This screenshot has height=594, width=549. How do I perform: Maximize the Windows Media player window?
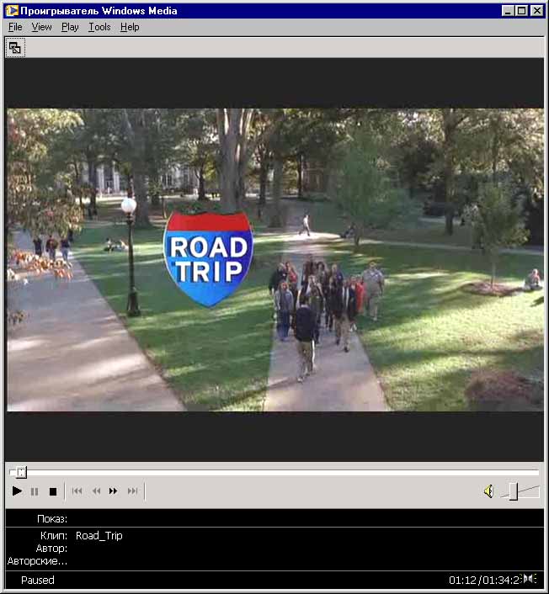point(522,11)
